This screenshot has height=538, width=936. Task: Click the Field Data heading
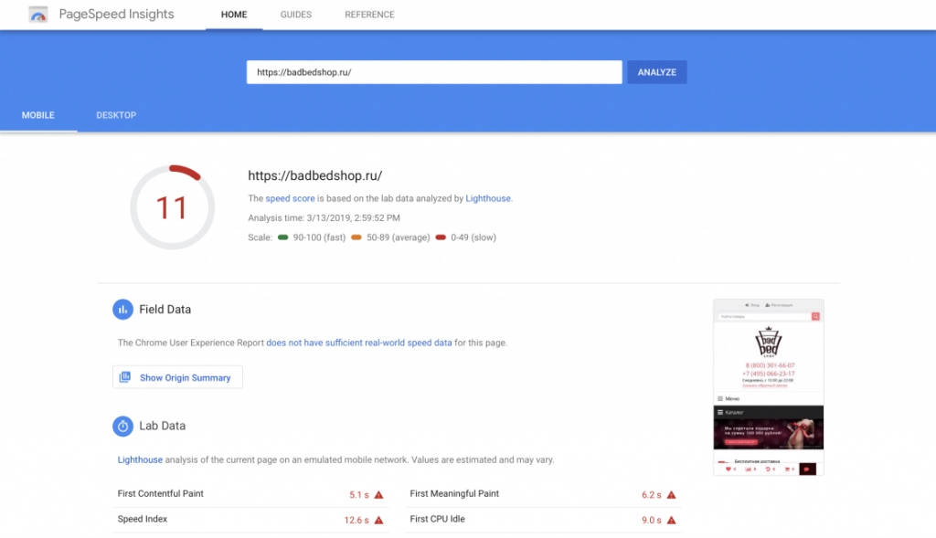tap(165, 310)
